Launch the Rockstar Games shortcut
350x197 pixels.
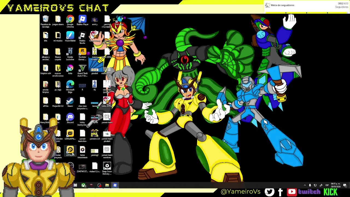pyautogui.click(x=82, y=54)
